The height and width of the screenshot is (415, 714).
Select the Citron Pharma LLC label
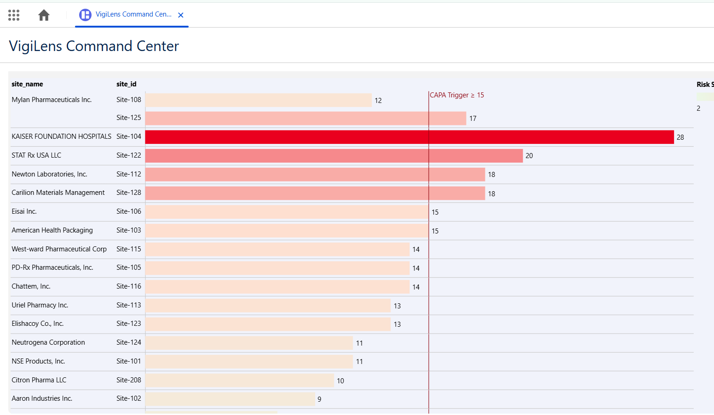coord(39,380)
